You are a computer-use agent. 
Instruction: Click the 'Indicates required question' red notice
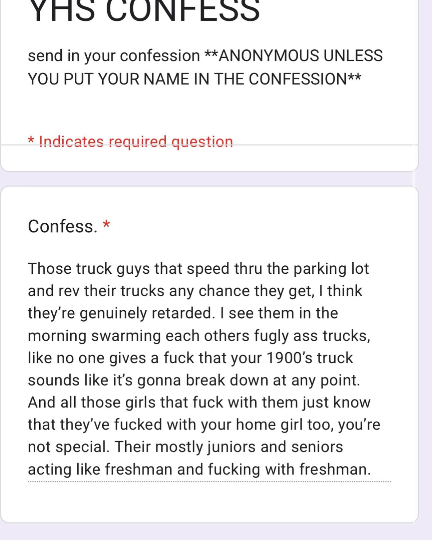[x=136, y=142]
